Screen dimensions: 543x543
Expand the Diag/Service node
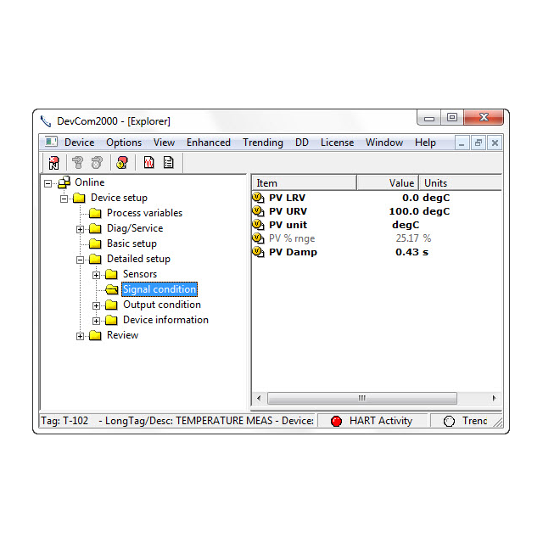[80, 229]
